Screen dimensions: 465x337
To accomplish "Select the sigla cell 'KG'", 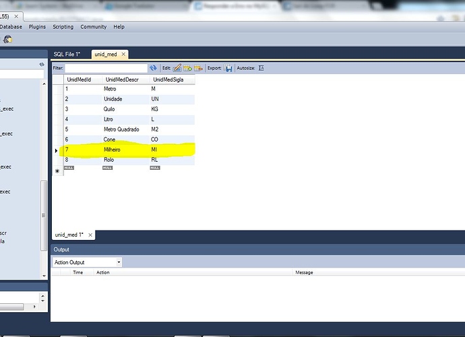I will pyautogui.click(x=172, y=109).
